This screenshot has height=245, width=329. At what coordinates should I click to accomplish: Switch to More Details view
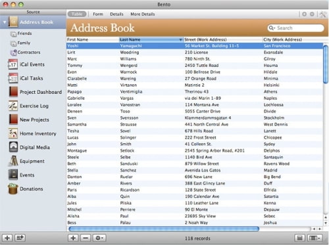pos(143,14)
